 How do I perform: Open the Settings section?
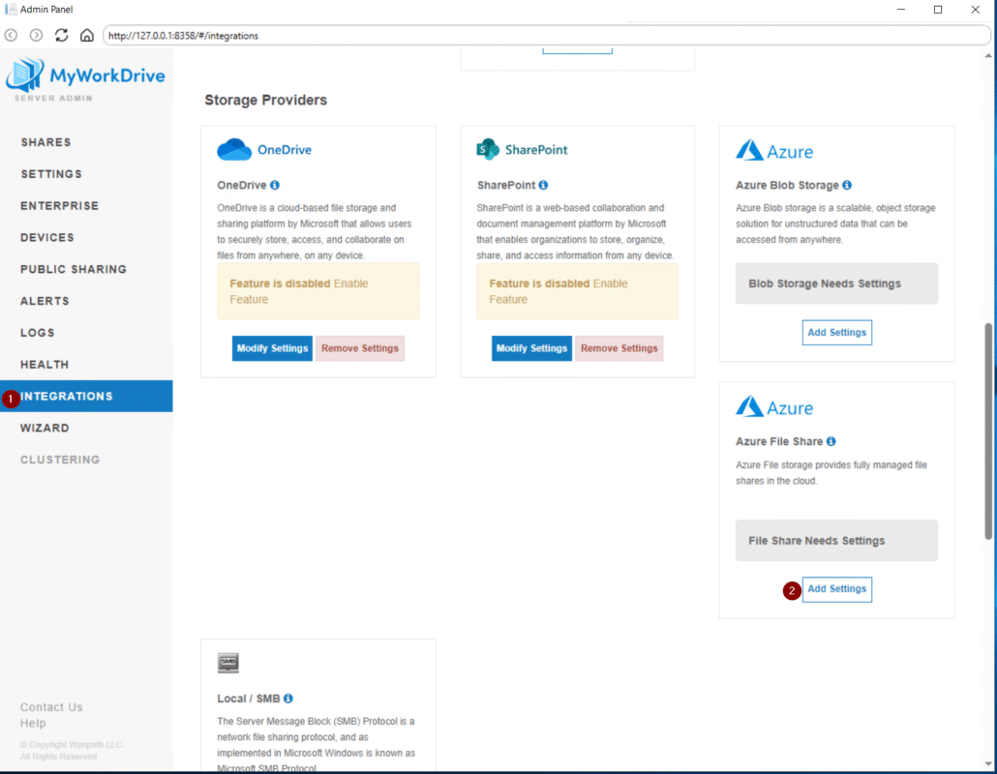pos(51,174)
